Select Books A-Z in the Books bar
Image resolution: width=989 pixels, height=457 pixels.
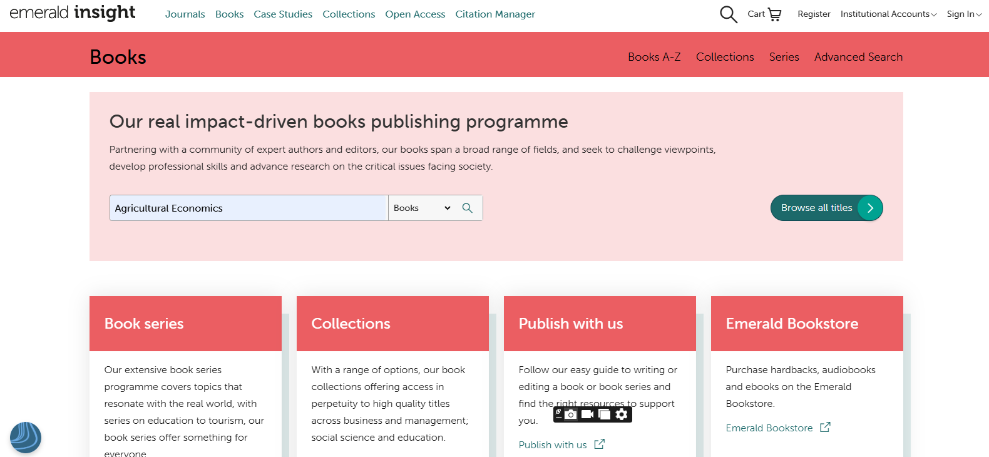(x=654, y=57)
